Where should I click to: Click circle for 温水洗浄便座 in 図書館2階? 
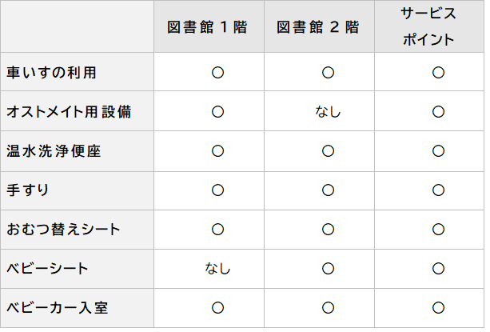coord(328,151)
